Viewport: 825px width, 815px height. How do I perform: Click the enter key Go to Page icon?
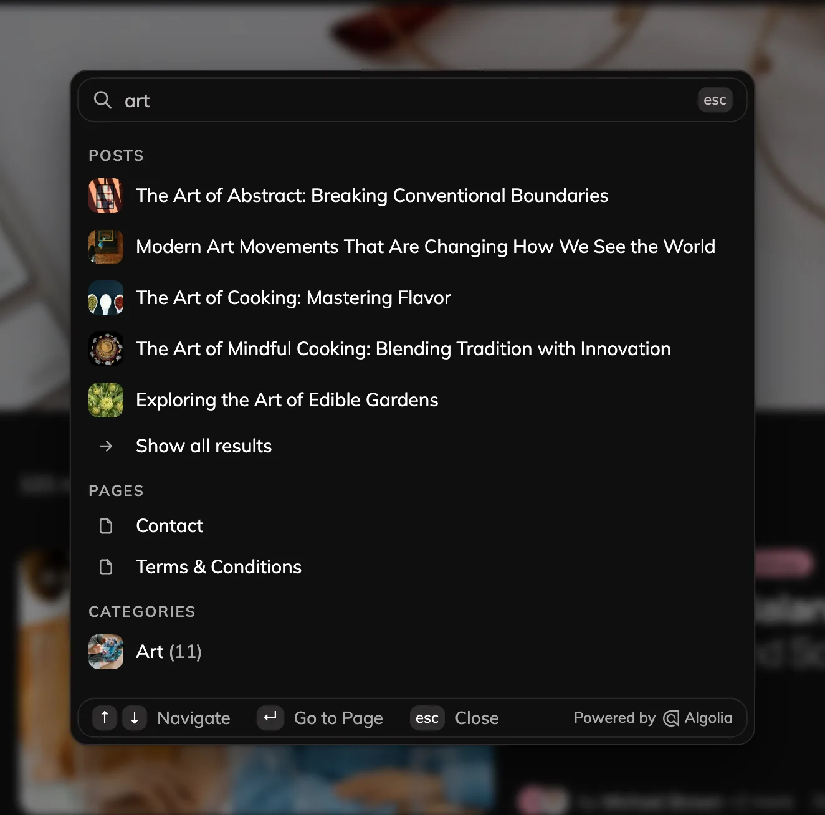[270, 718]
